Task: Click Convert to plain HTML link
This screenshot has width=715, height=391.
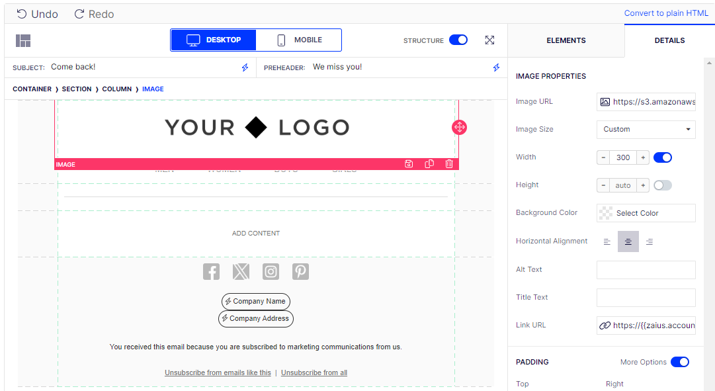Action: (665, 13)
